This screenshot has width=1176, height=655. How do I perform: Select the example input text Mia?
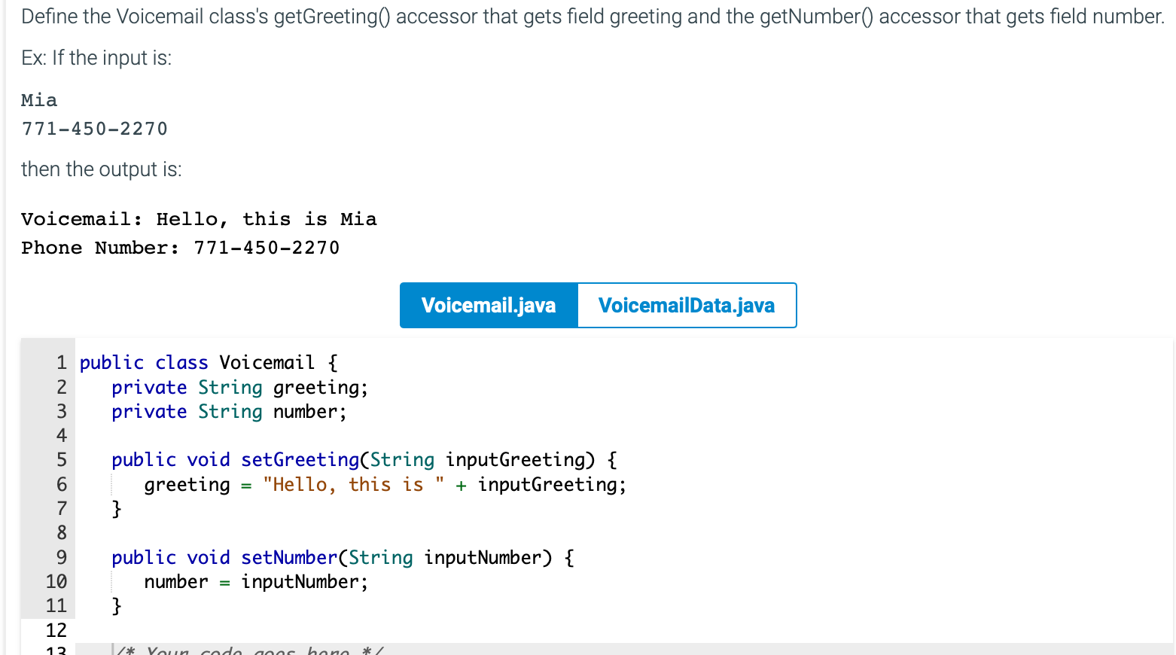click(38, 100)
